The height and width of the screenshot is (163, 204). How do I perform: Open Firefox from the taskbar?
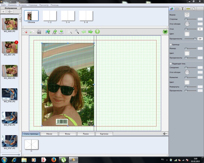[54, 160]
